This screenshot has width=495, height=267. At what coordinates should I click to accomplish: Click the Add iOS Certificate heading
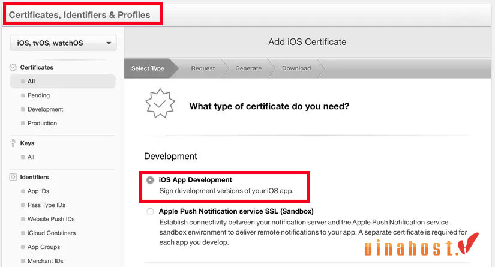coord(307,41)
